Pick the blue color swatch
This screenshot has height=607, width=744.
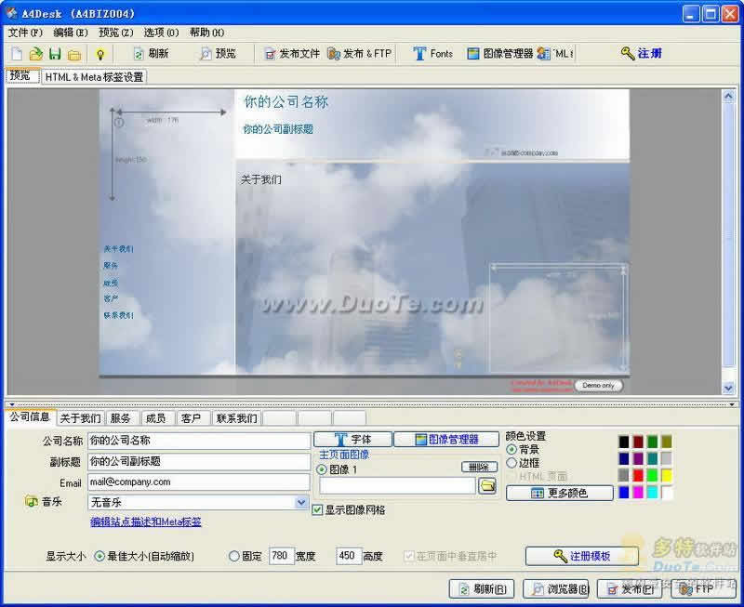[x=624, y=493]
